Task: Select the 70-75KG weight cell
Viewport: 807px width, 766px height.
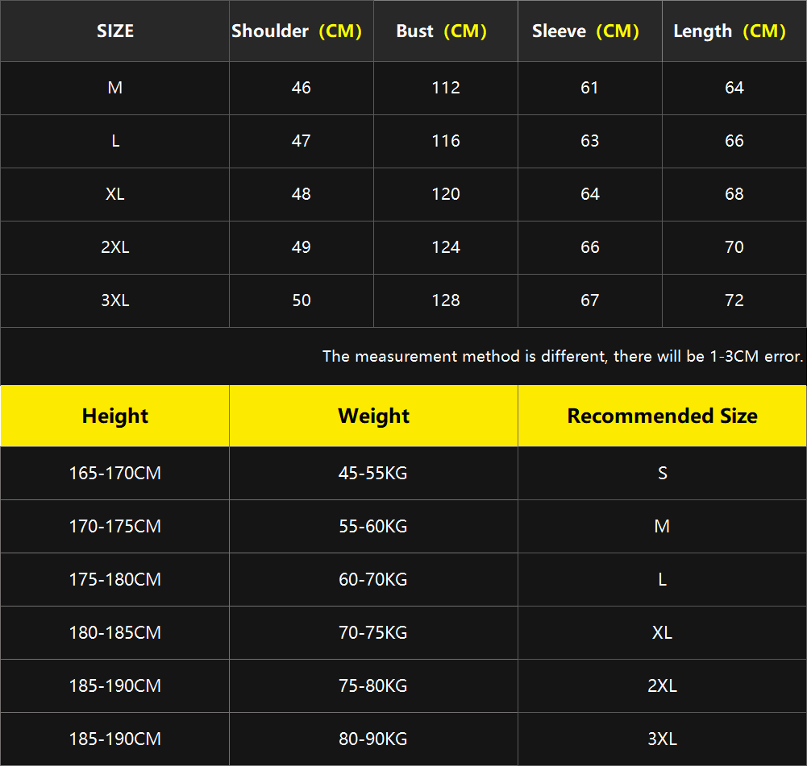Action: [x=373, y=632]
